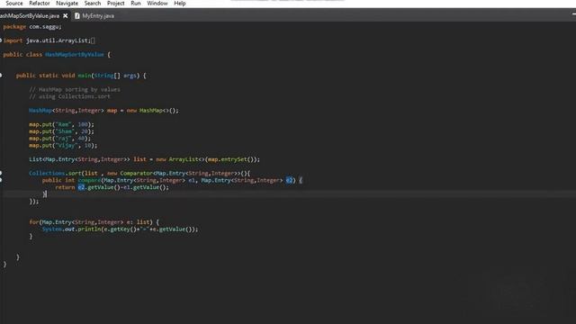Click the comment 'using Collections.sort'
576x324 pixels.
tap(70, 96)
